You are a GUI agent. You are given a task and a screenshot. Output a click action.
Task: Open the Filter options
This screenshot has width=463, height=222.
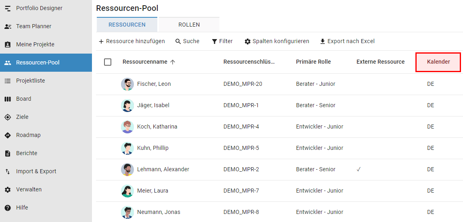point(222,41)
